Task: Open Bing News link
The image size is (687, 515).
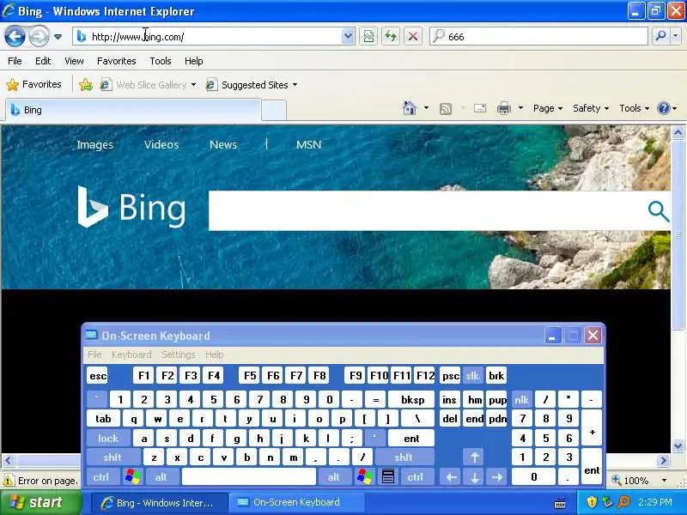Action: [223, 144]
